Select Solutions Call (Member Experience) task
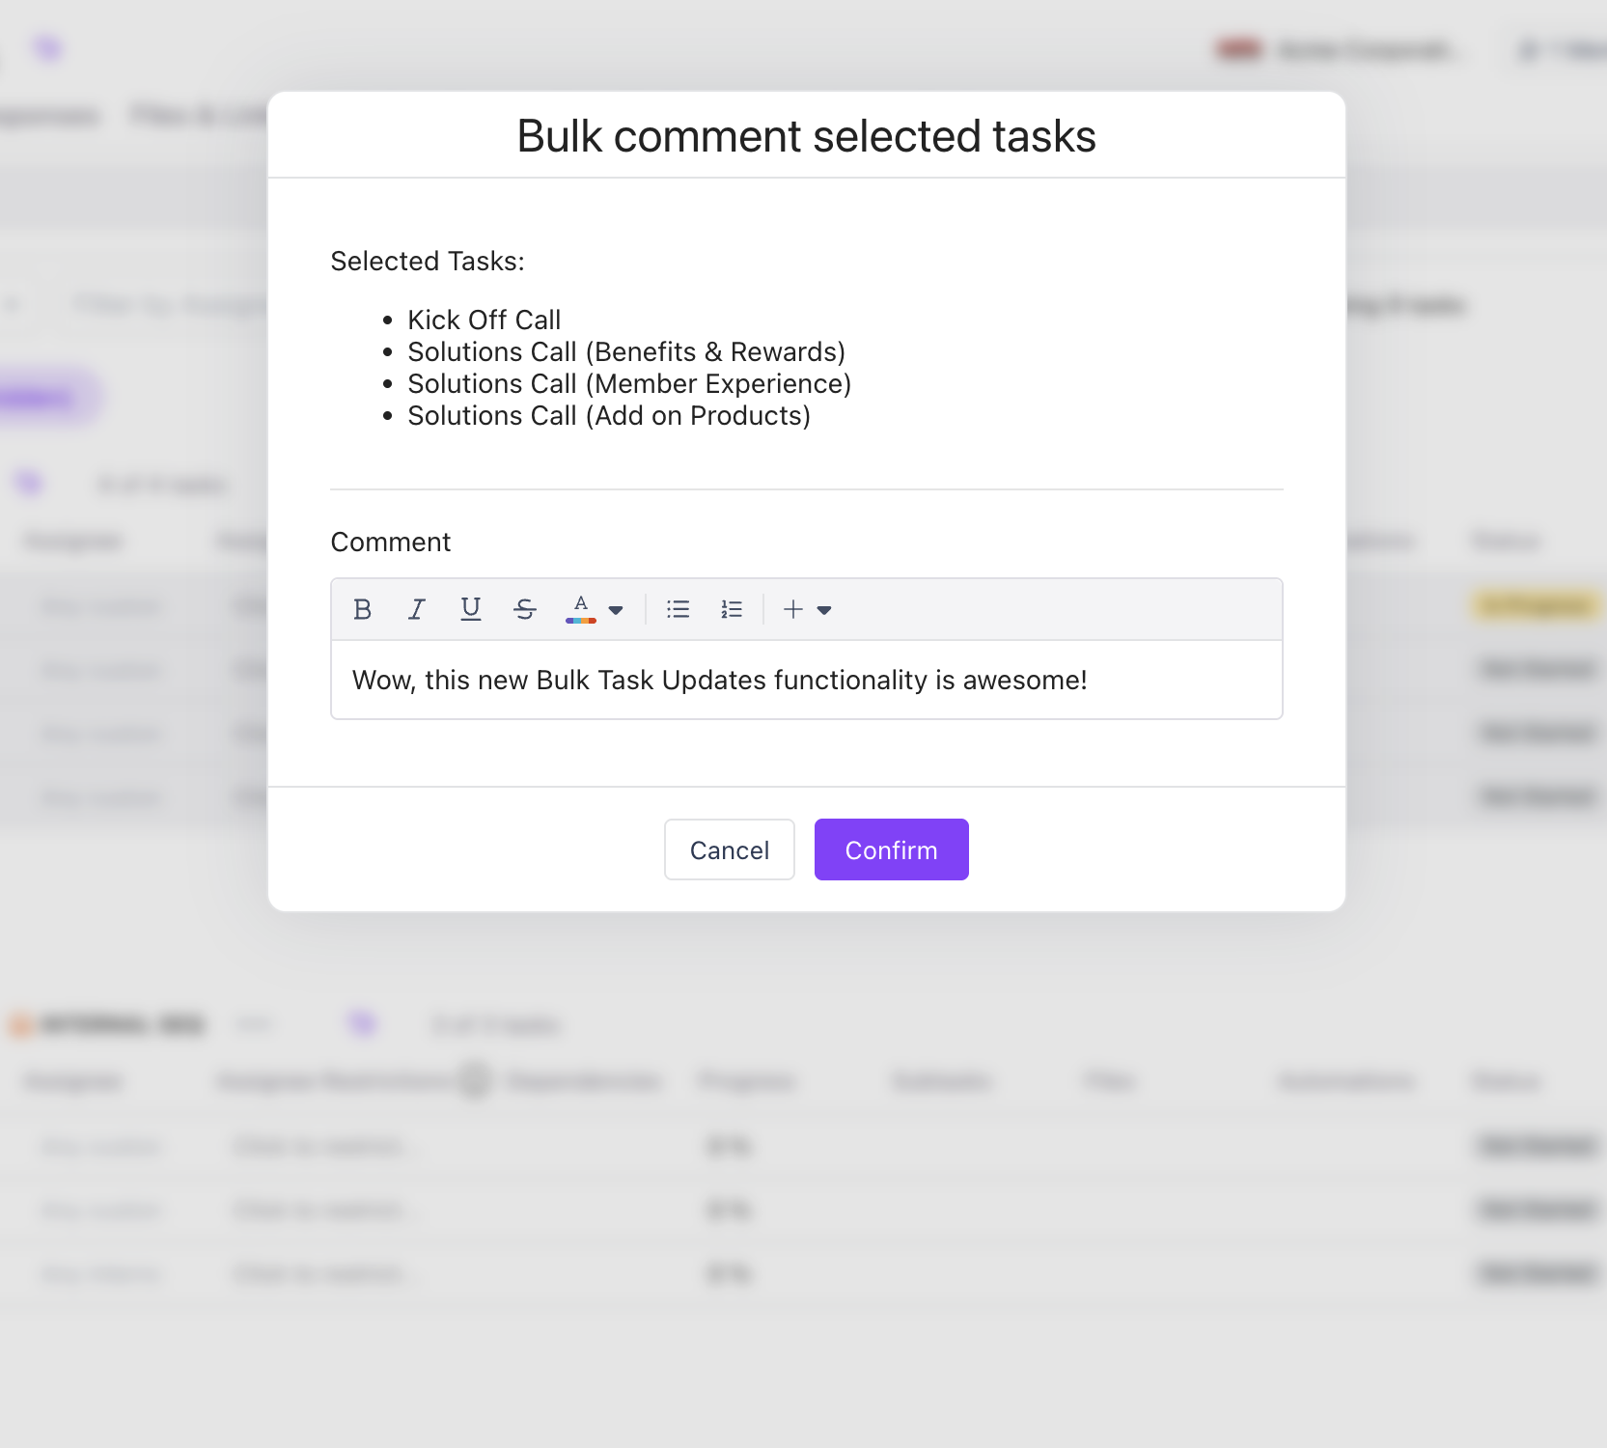The height and width of the screenshot is (1448, 1607). point(629,383)
